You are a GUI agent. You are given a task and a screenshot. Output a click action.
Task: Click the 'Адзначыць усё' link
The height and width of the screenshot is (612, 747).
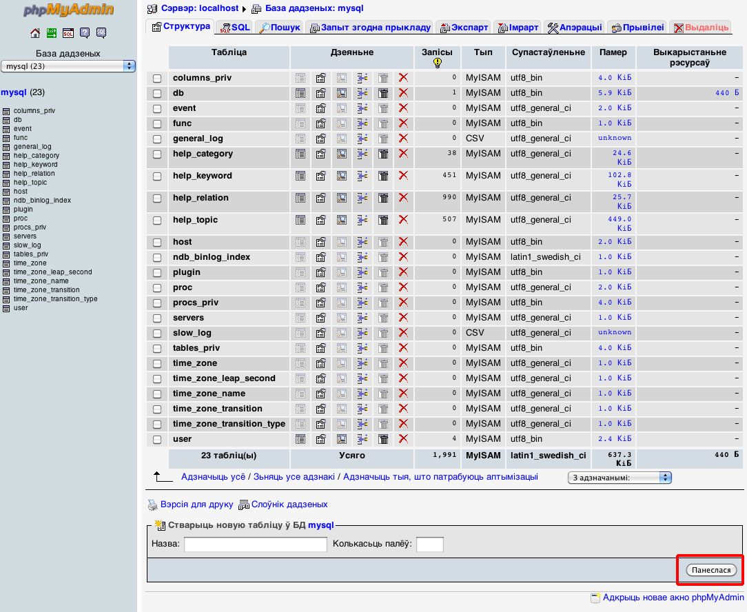(214, 477)
